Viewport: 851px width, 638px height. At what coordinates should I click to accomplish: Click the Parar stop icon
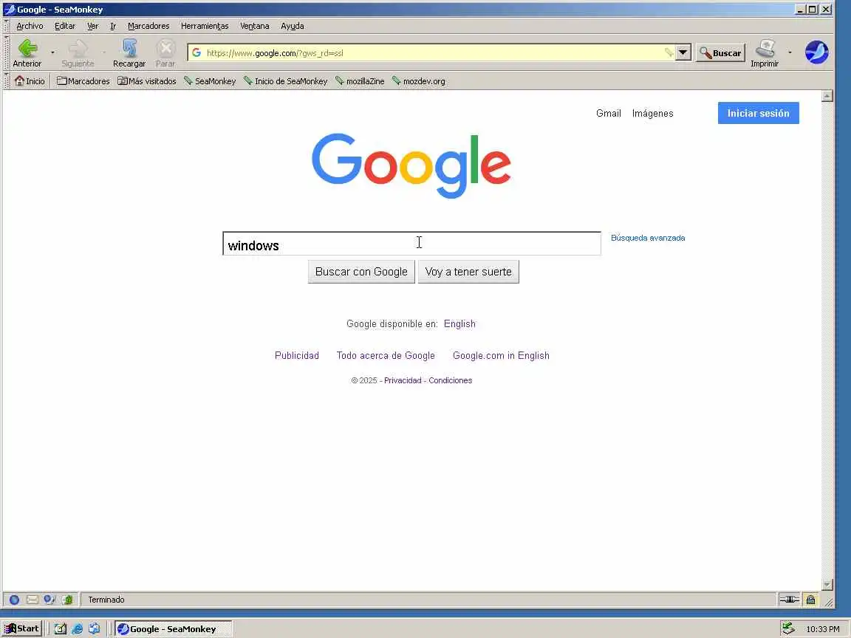point(165,52)
